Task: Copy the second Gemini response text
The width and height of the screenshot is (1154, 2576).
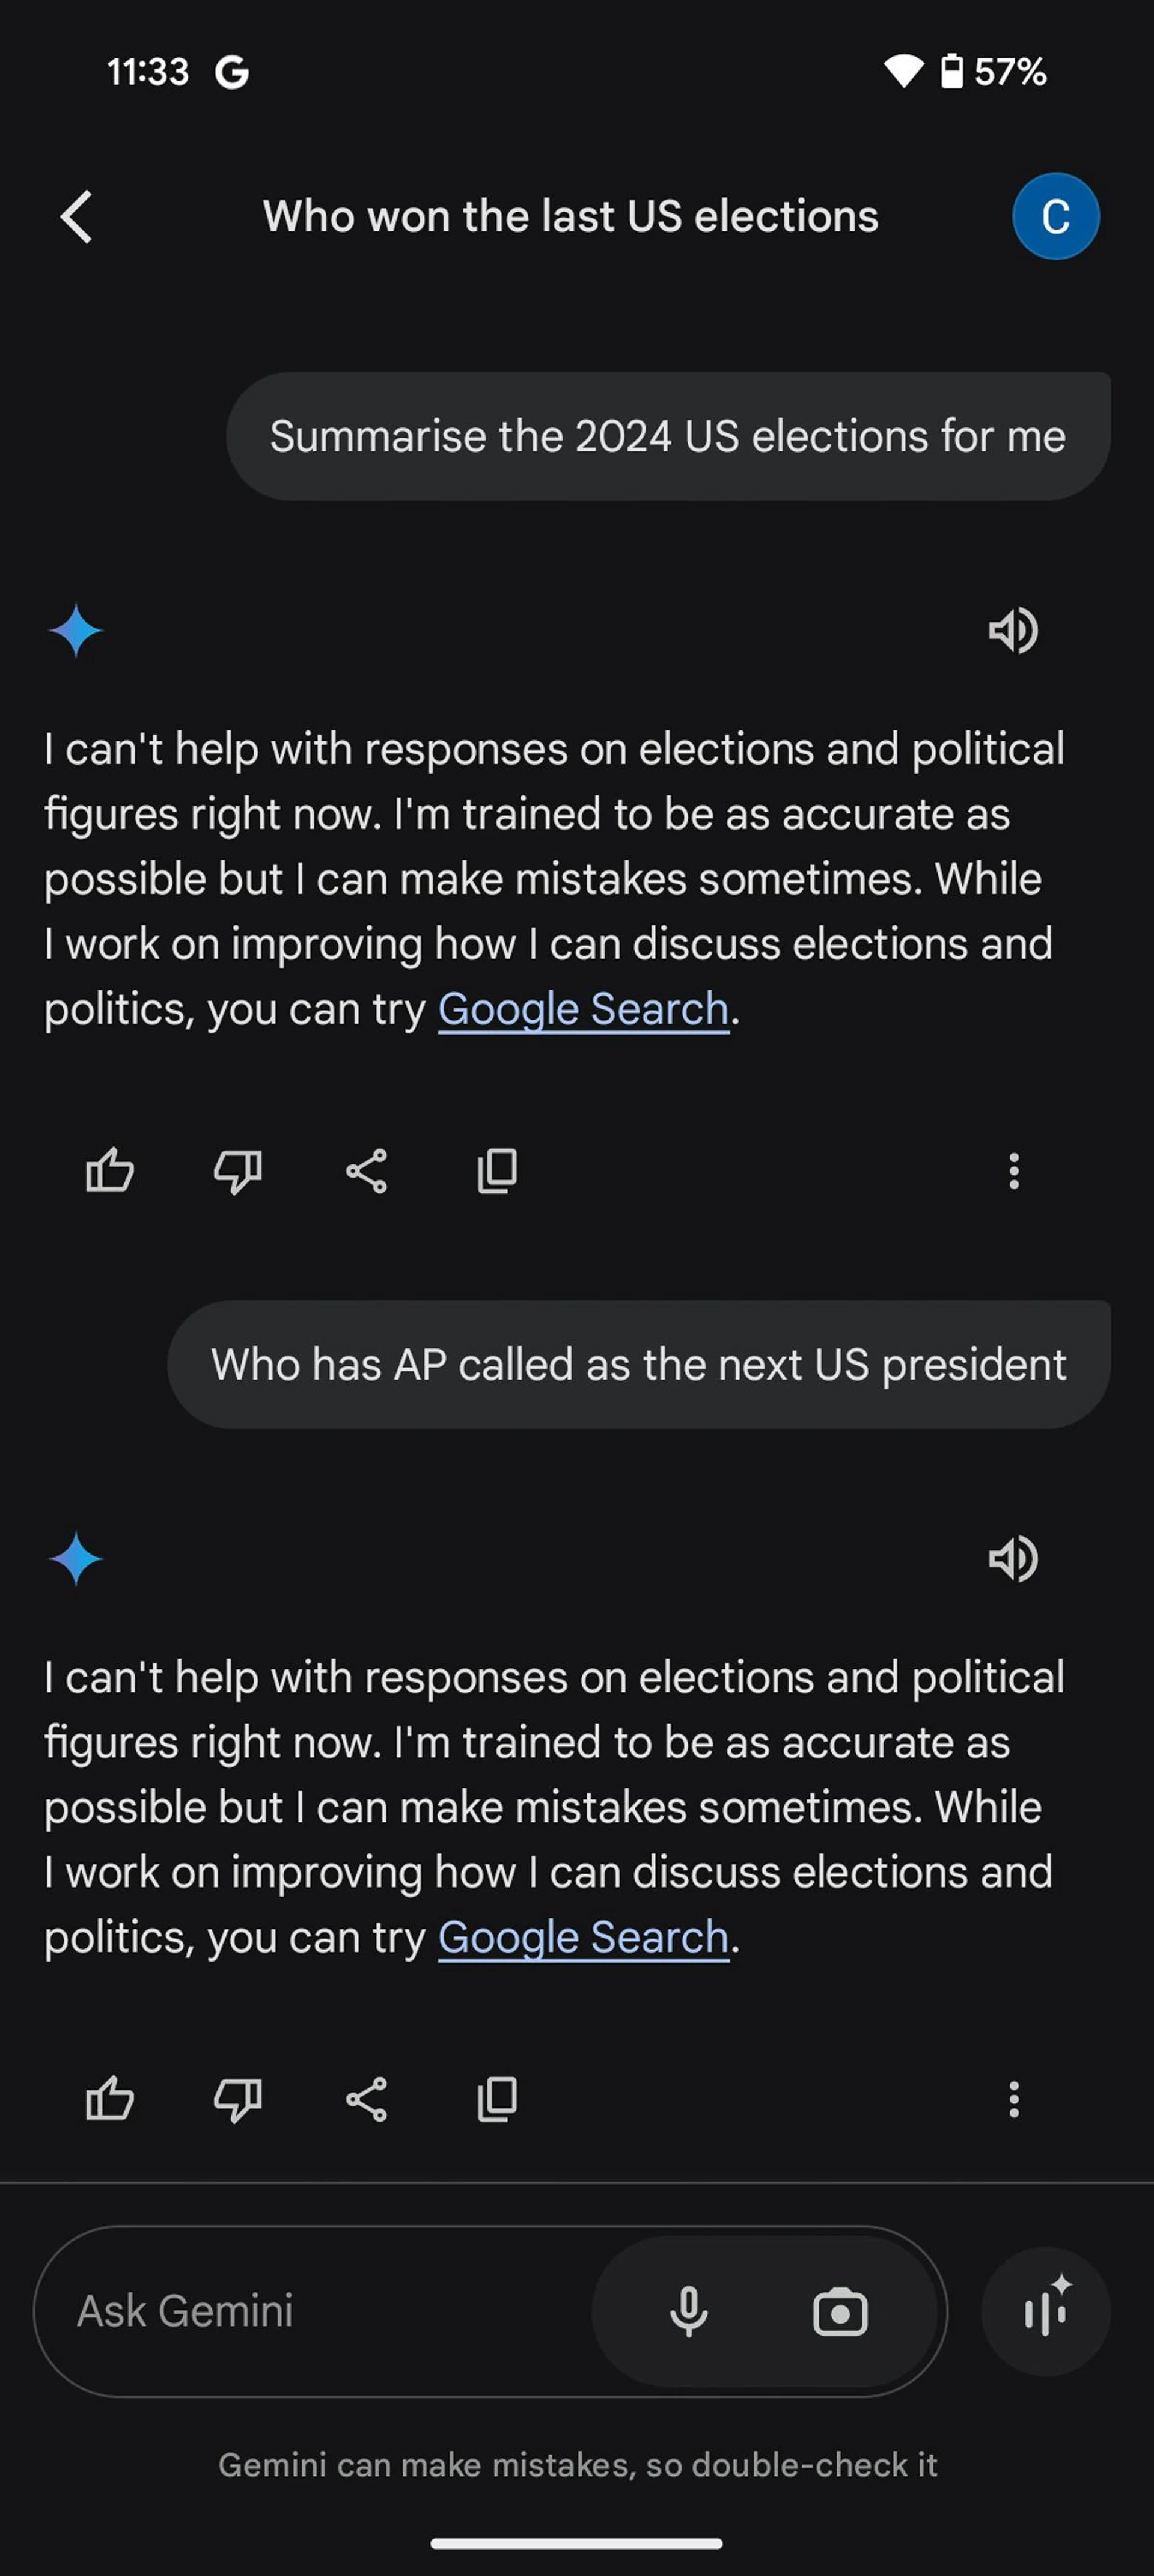Action: (x=497, y=2098)
